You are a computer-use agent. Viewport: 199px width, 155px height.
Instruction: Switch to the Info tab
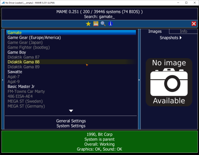(183, 31)
